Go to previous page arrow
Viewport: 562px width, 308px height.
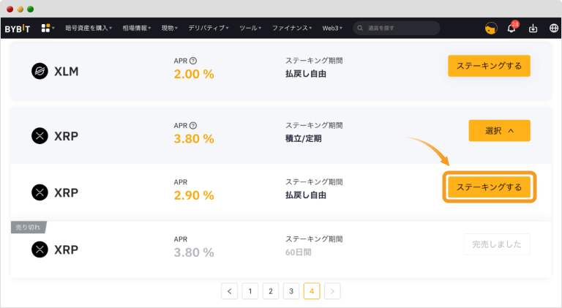point(229,291)
